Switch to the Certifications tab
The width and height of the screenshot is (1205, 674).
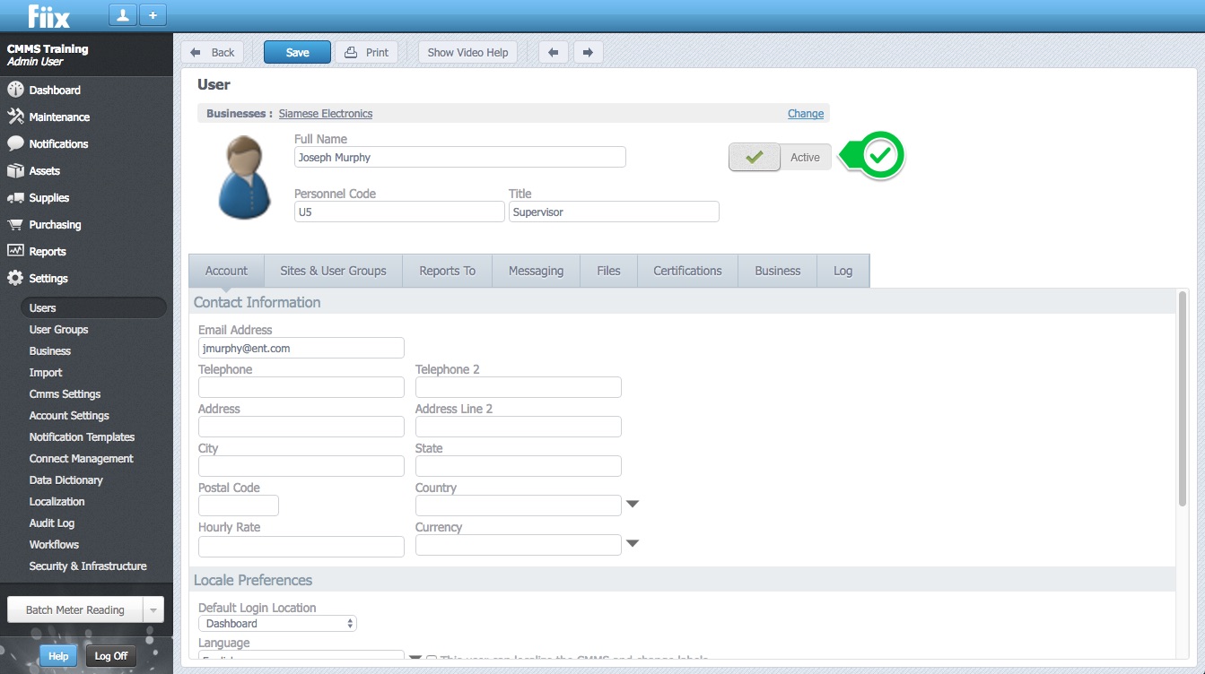coord(687,271)
